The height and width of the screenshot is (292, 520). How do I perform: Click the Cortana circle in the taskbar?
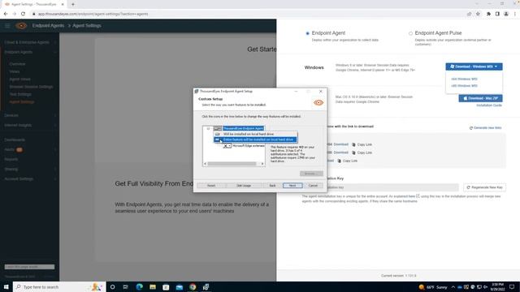(112, 286)
